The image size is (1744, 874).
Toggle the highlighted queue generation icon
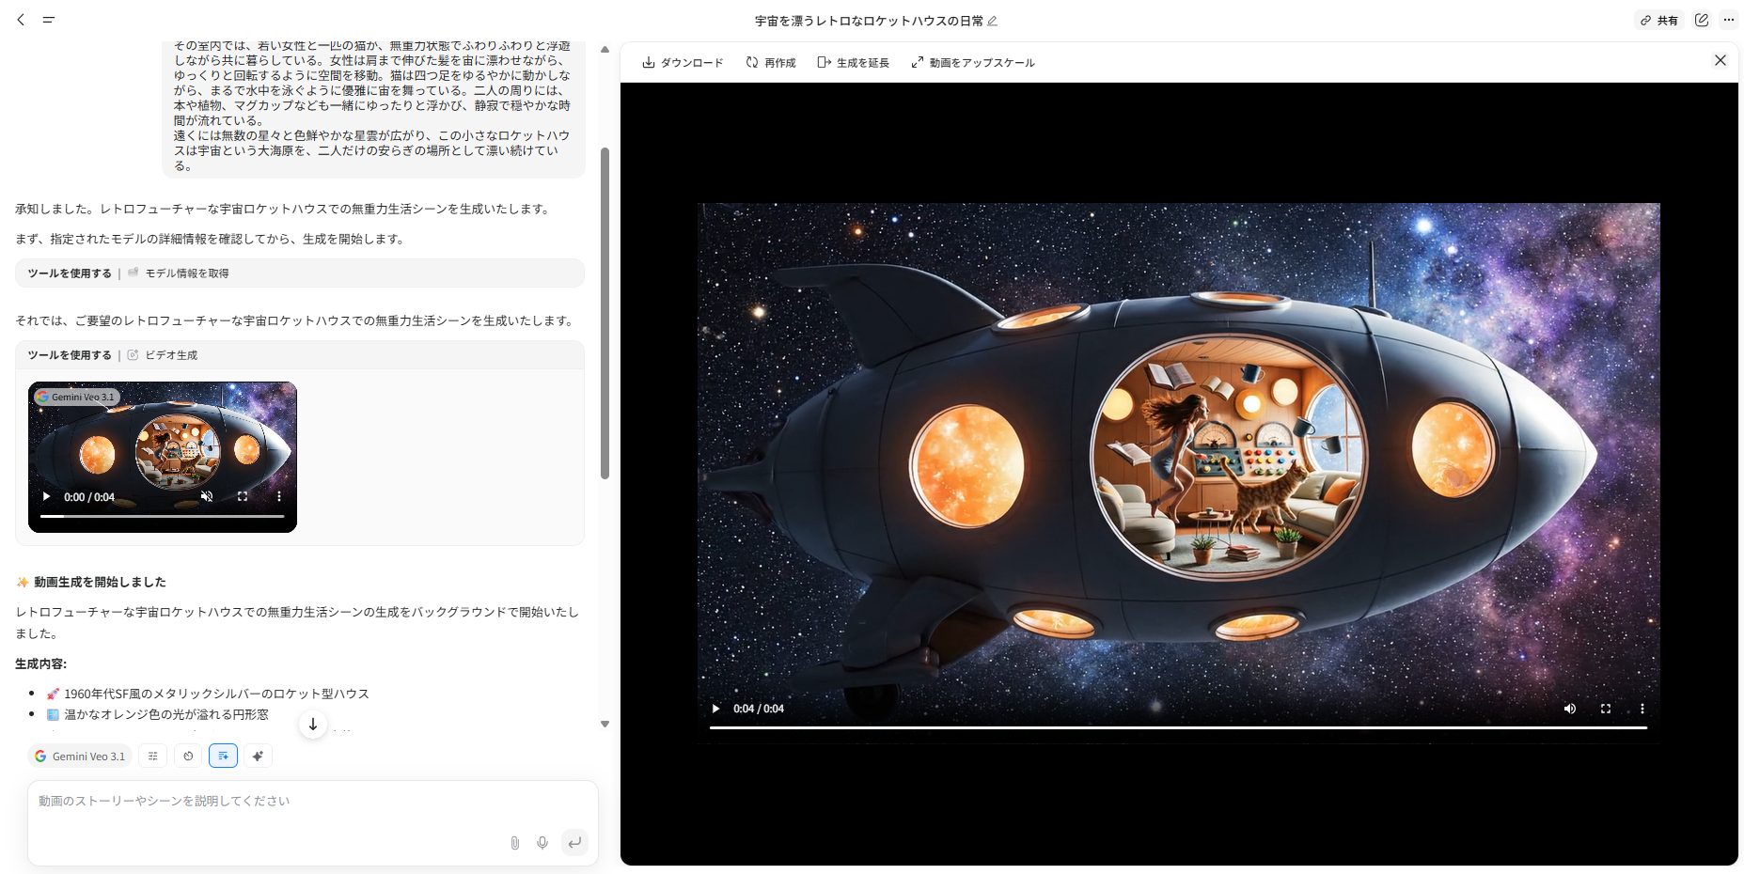point(223,756)
